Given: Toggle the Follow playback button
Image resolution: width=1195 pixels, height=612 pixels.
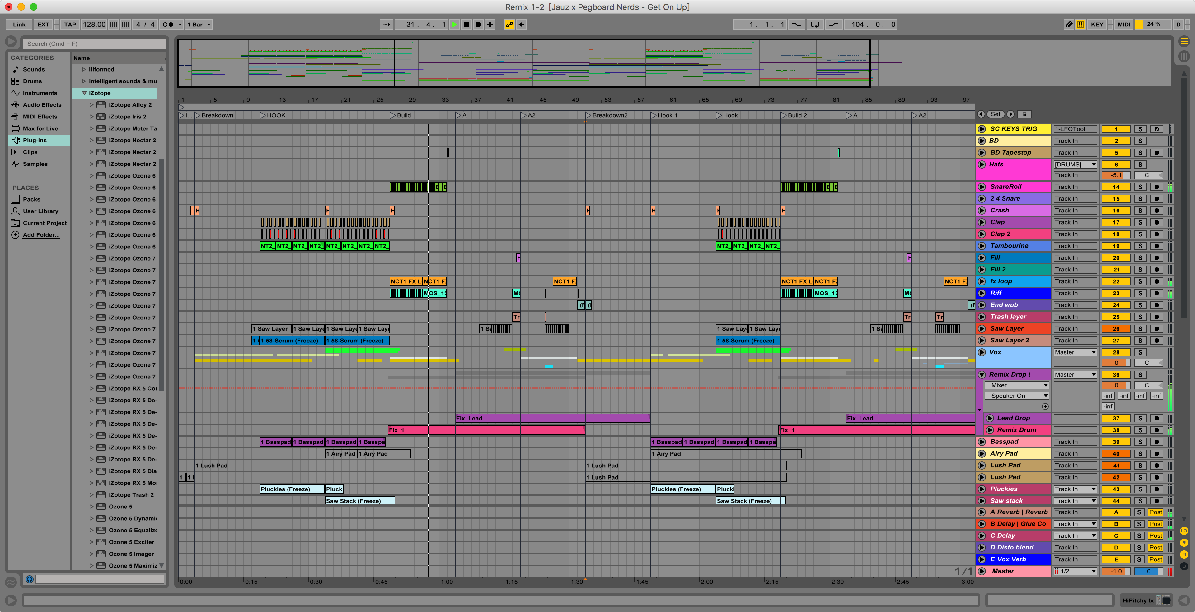Looking at the screenshot, I should [x=386, y=25].
